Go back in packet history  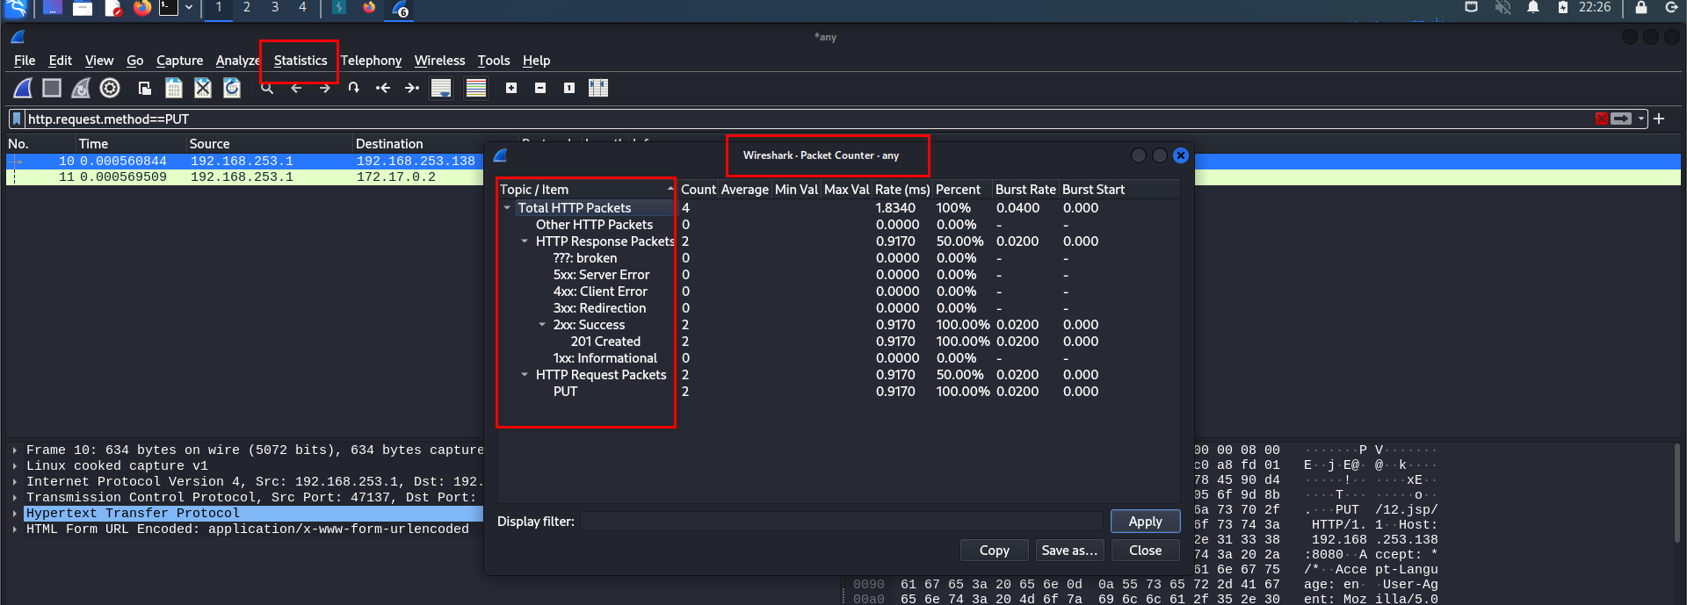296,88
